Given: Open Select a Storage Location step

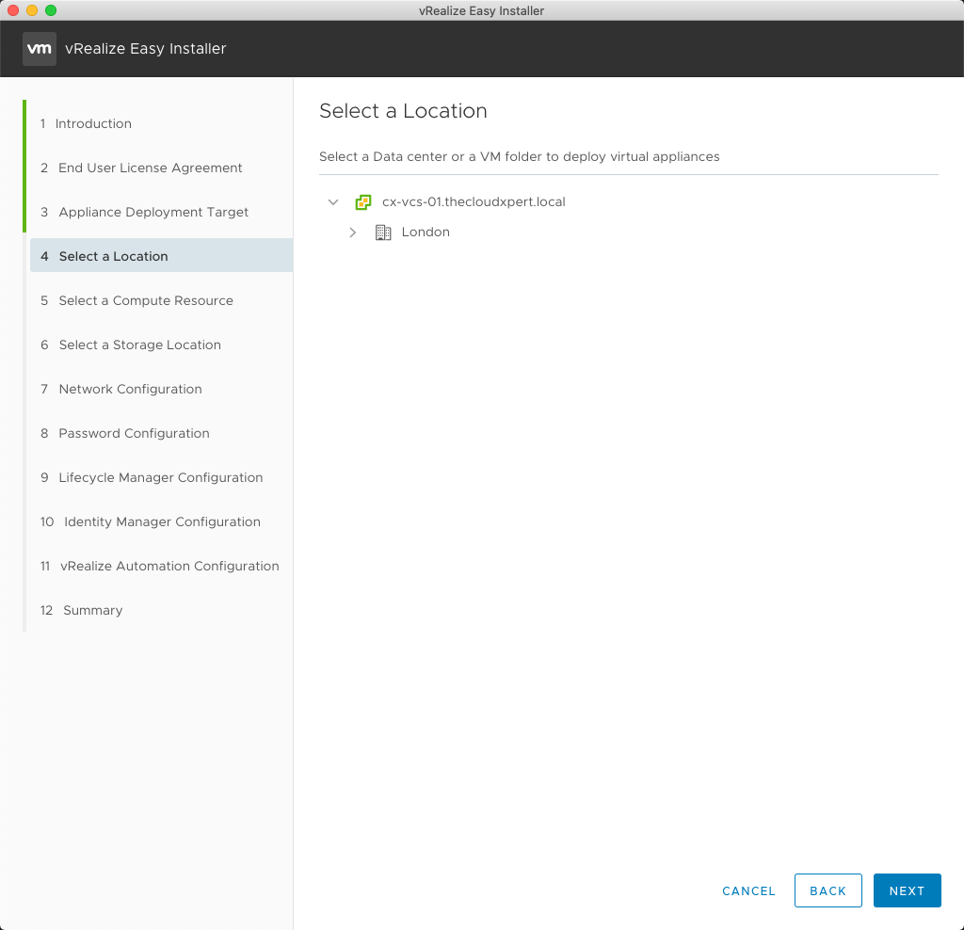Looking at the screenshot, I should click(139, 345).
